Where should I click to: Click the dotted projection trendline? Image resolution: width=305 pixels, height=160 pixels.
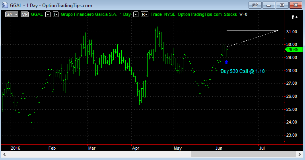click(252, 39)
